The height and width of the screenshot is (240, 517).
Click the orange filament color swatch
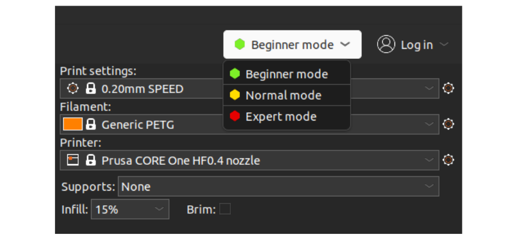click(72, 124)
